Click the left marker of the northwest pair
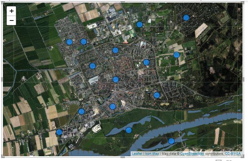 (x=69, y=42)
